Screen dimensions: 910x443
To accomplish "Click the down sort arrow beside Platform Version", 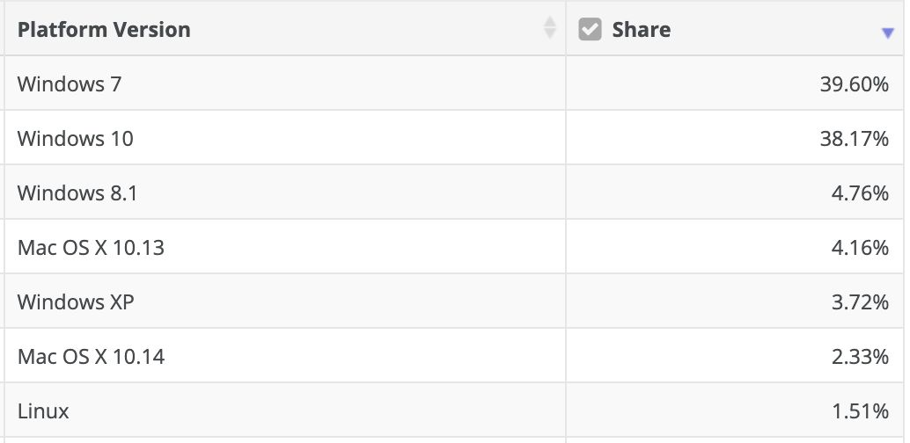I will 550,34.
